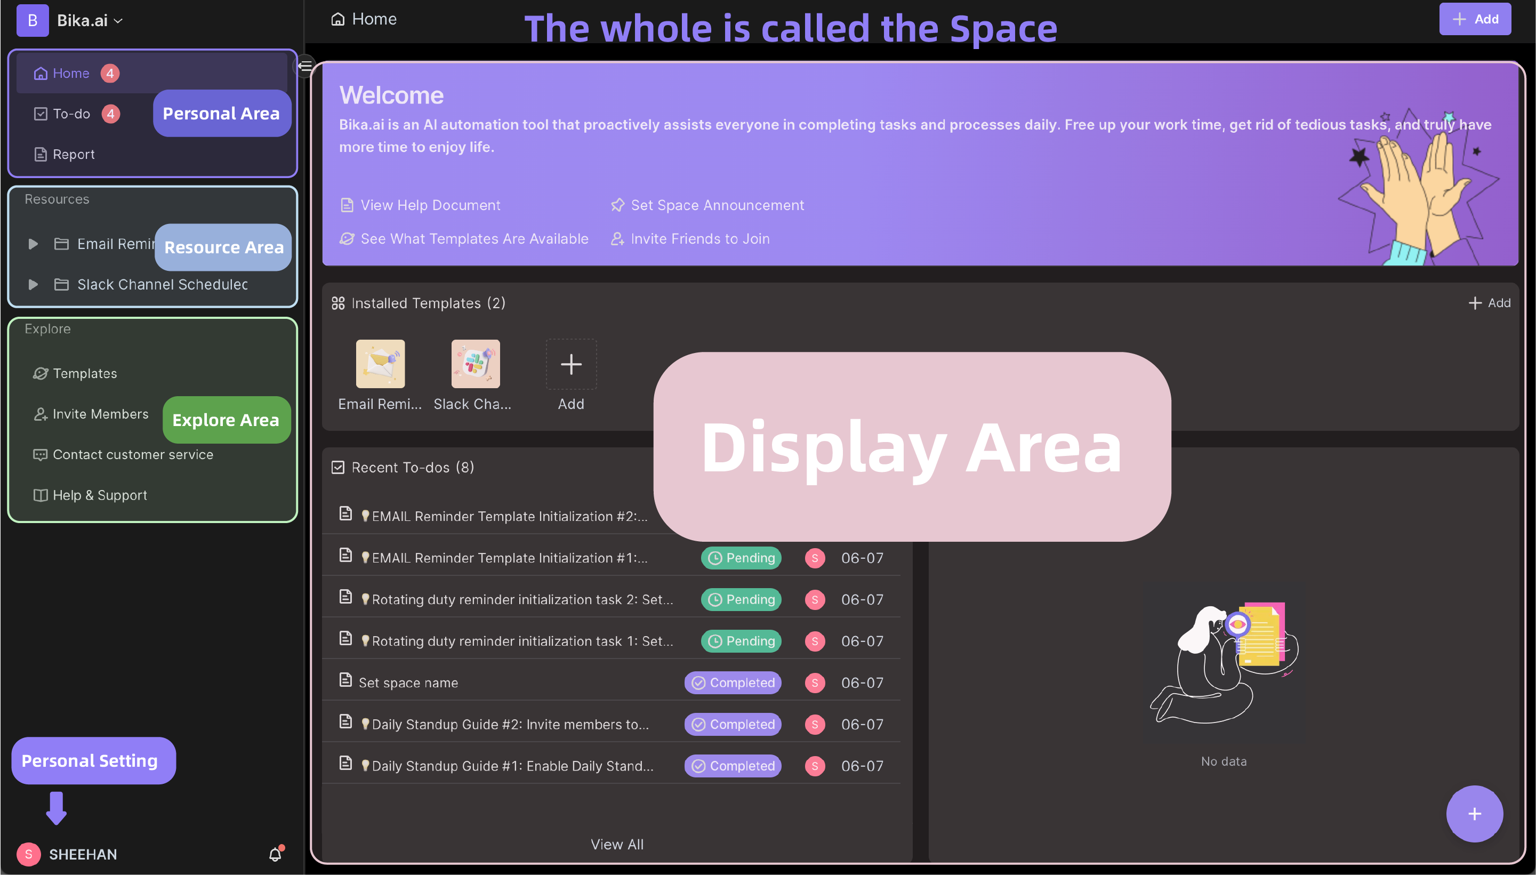Open EMAIL Reminder Template Initialization #1 to-do
The height and width of the screenshot is (875, 1536).
pos(509,558)
